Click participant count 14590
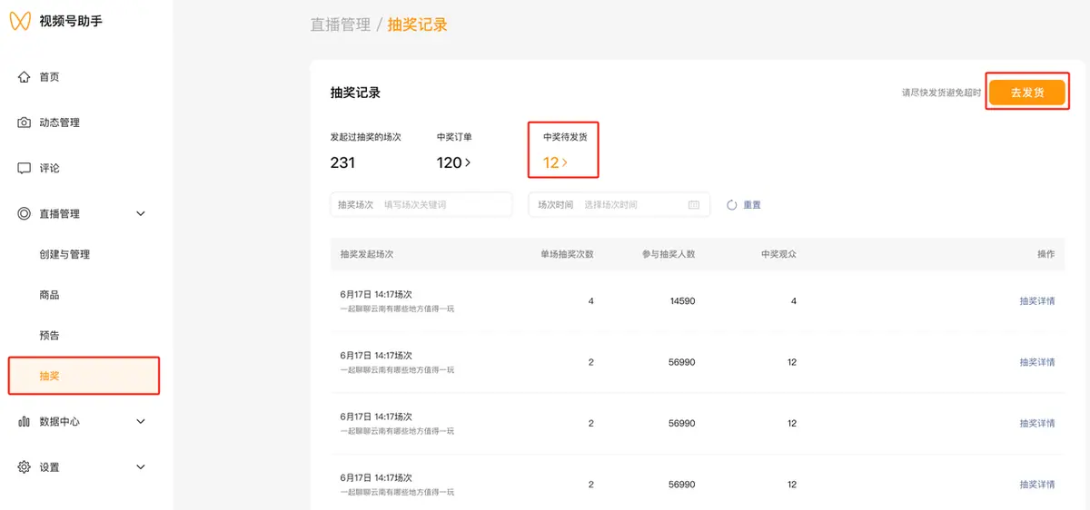This screenshot has height=510, width=1090. click(x=682, y=301)
